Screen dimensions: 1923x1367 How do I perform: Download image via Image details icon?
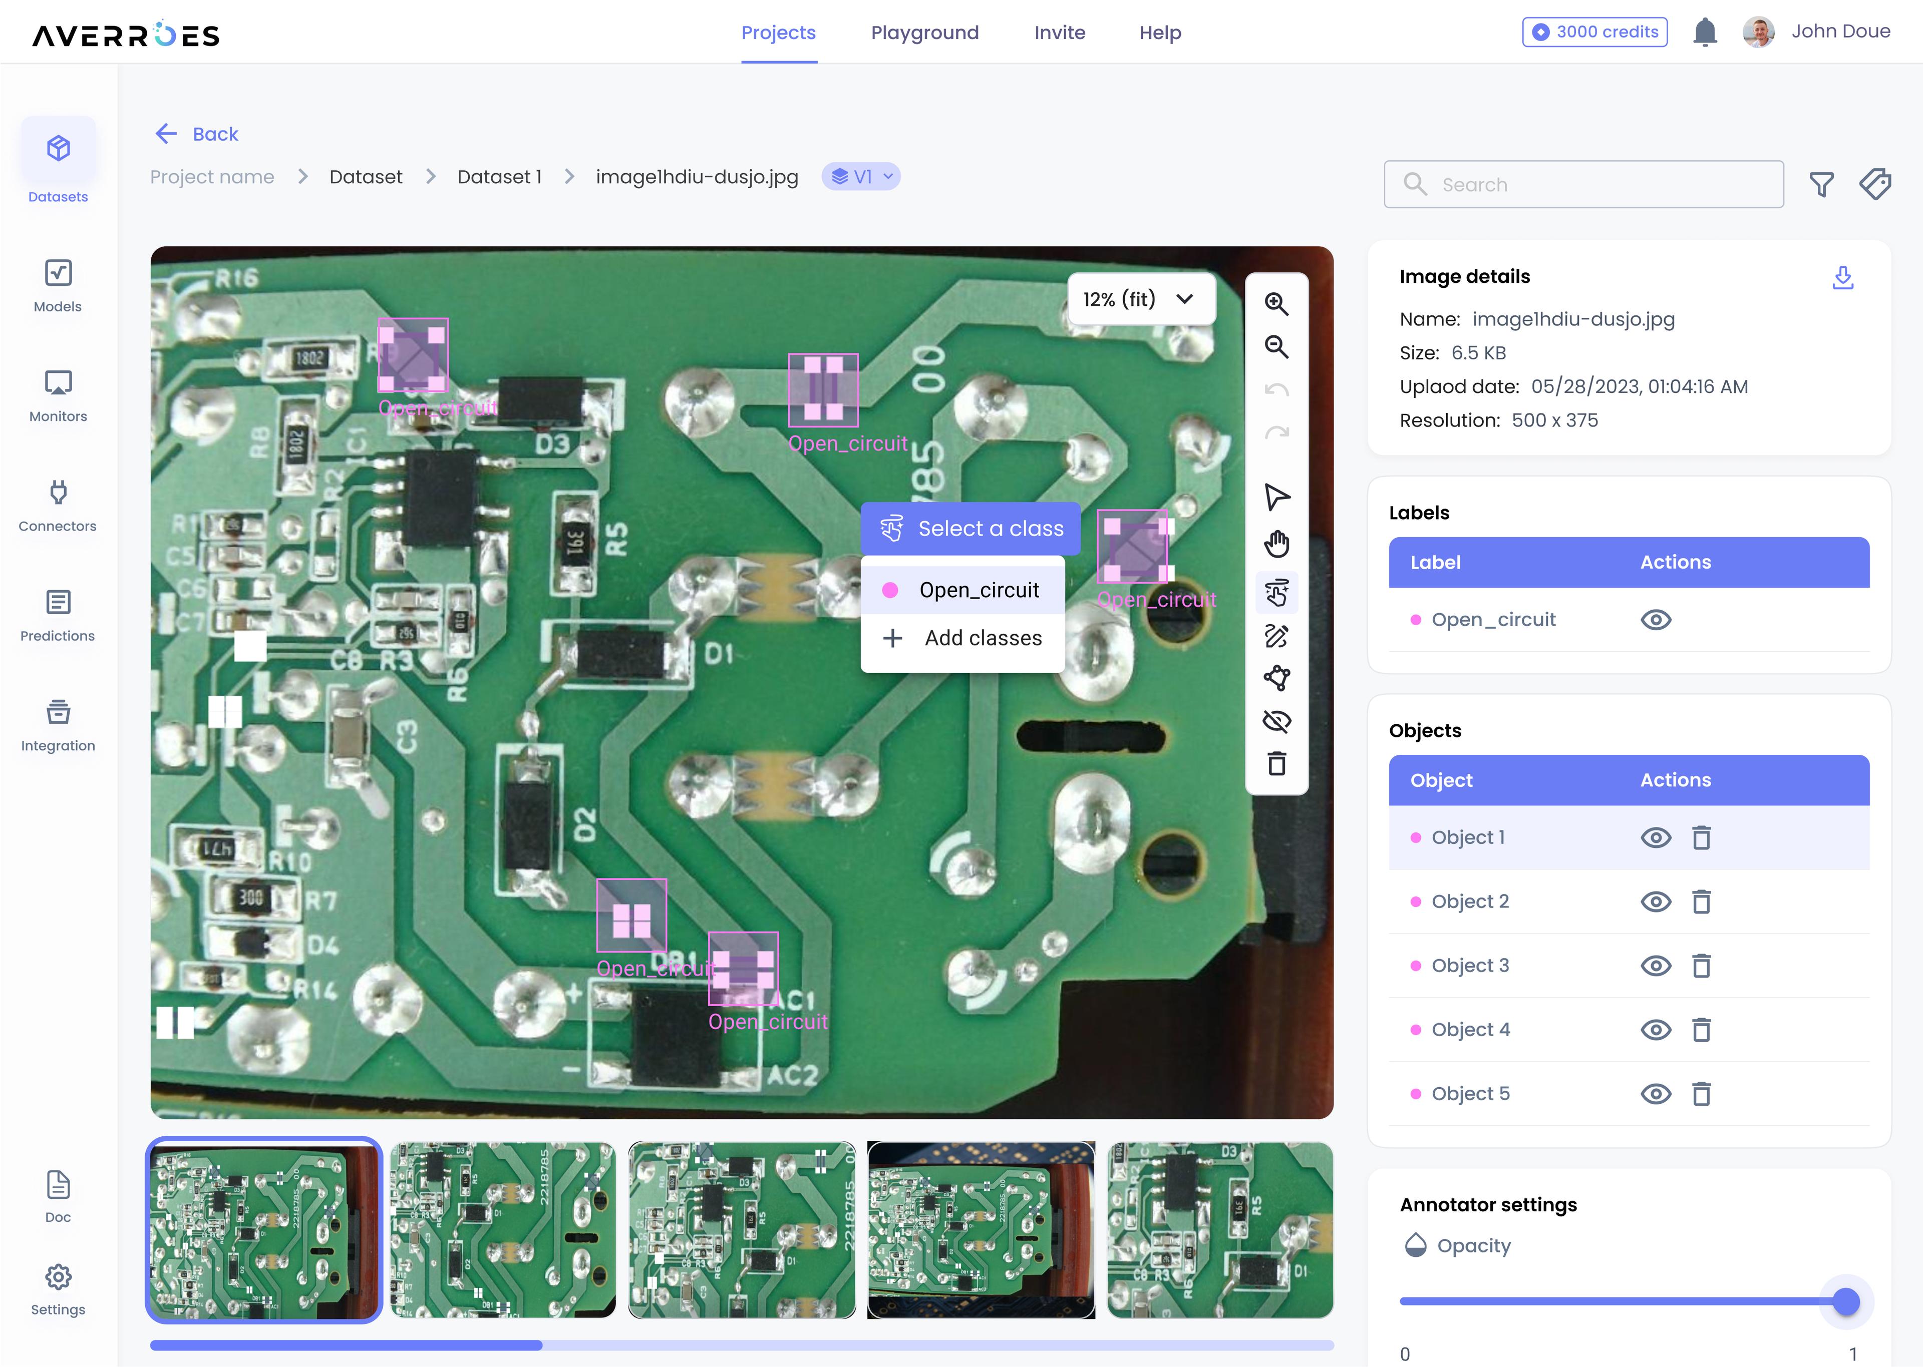(1842, 278)
